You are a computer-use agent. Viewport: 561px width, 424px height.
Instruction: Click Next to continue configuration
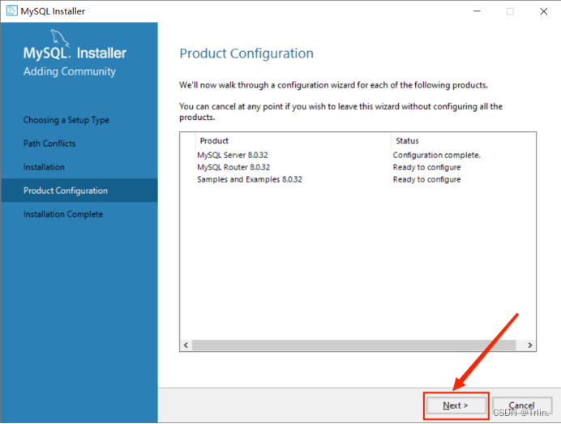click(x=456, y=405)
